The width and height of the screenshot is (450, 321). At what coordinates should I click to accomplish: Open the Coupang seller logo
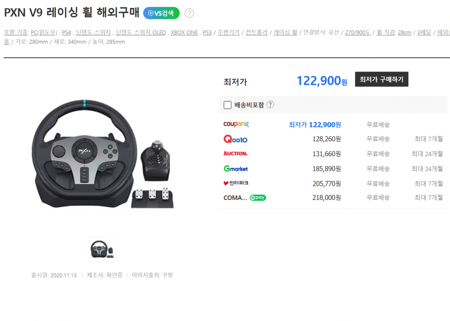point(236,124)
